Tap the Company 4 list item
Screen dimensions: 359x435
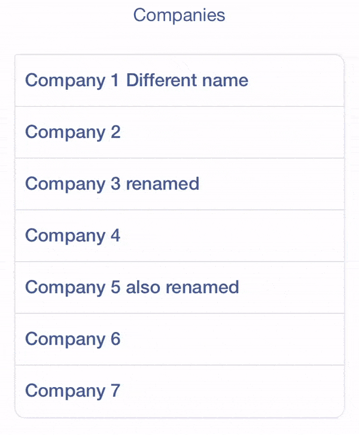(x=180, y=235)
